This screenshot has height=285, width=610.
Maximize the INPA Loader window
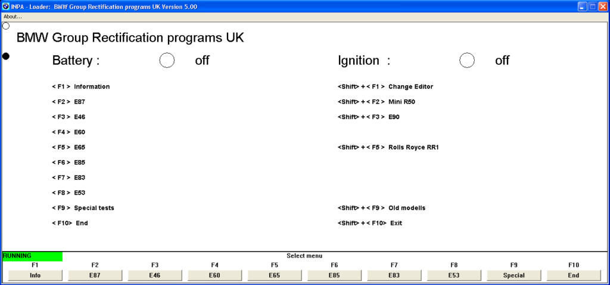[x=593, y=6]
